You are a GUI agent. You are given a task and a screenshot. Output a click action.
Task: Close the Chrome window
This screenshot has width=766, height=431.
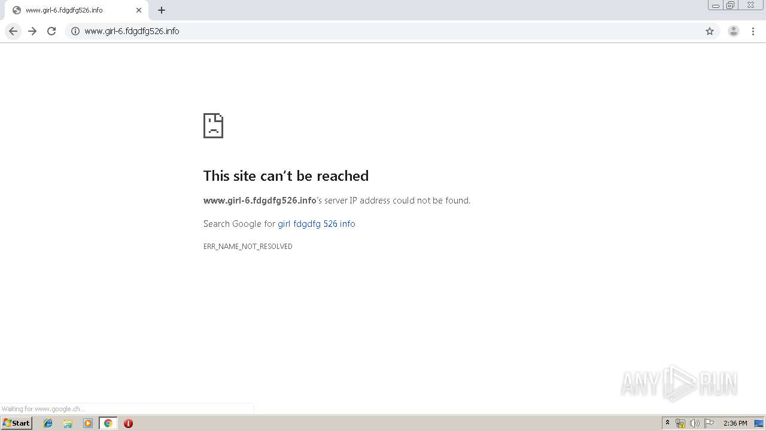click(x=750, y=5)
